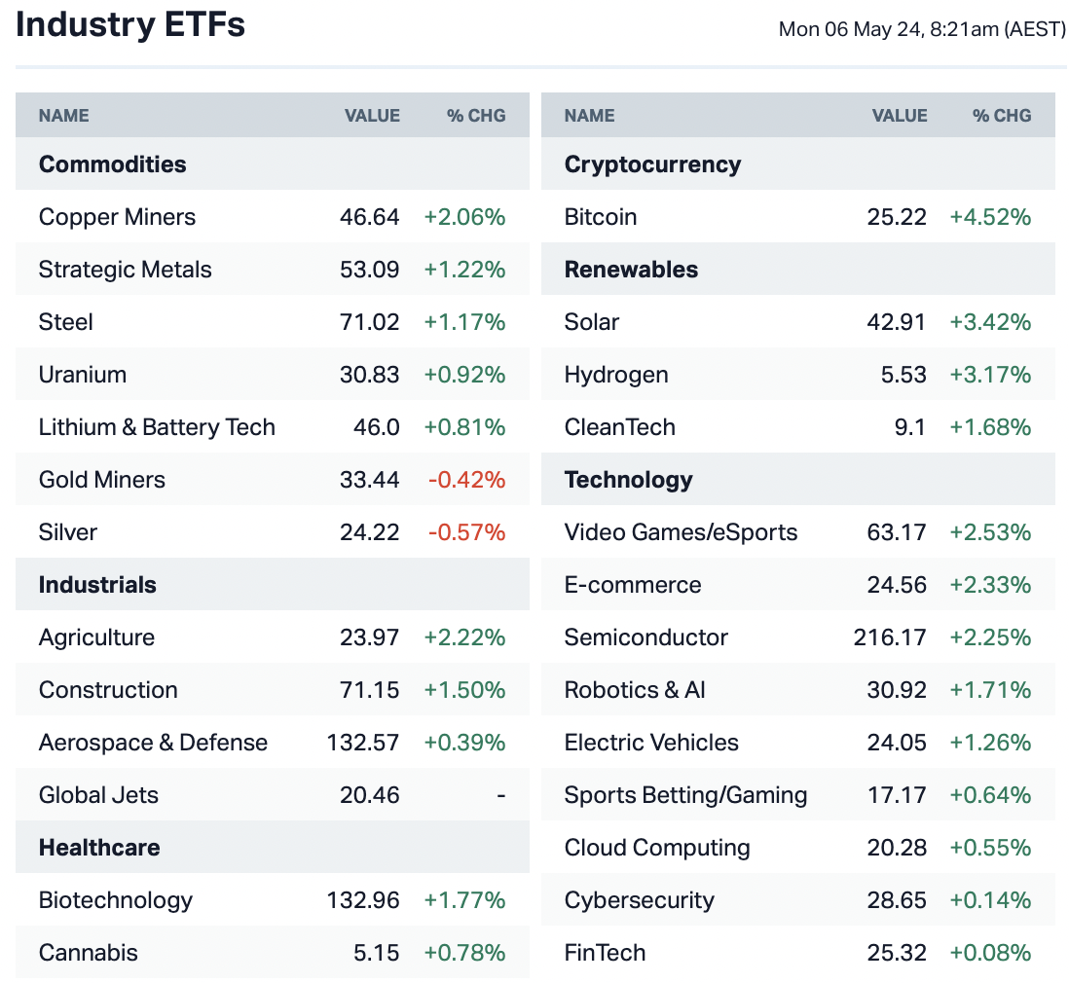Screen dimensions: 1069x983
Task: Click Lithium & Battery Tech
Action: tap(157, 427)
